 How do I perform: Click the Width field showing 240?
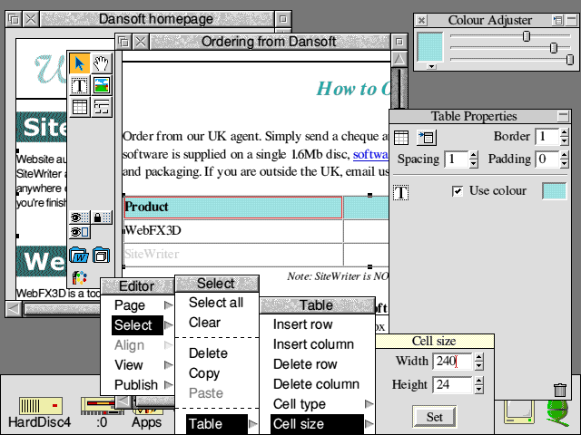tap(453, 361)
